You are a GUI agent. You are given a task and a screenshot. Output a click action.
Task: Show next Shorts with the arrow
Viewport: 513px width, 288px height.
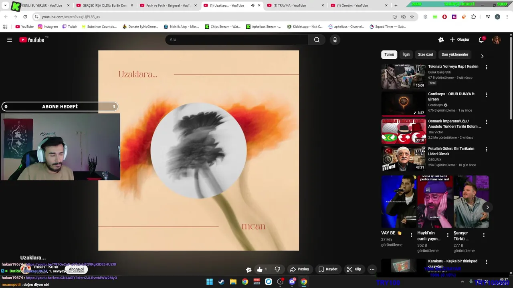[487, 207]
